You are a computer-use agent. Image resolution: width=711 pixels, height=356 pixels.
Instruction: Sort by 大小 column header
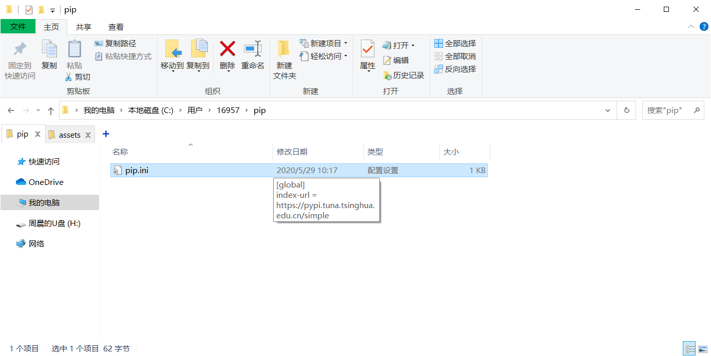(465, 152)
